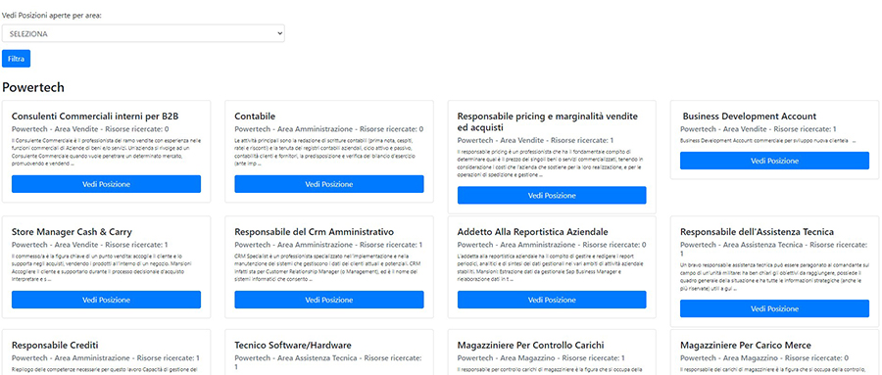Click the Magazziniere Per Carico Merce subtitle line
882x375 pixels.
click(764, 358)
